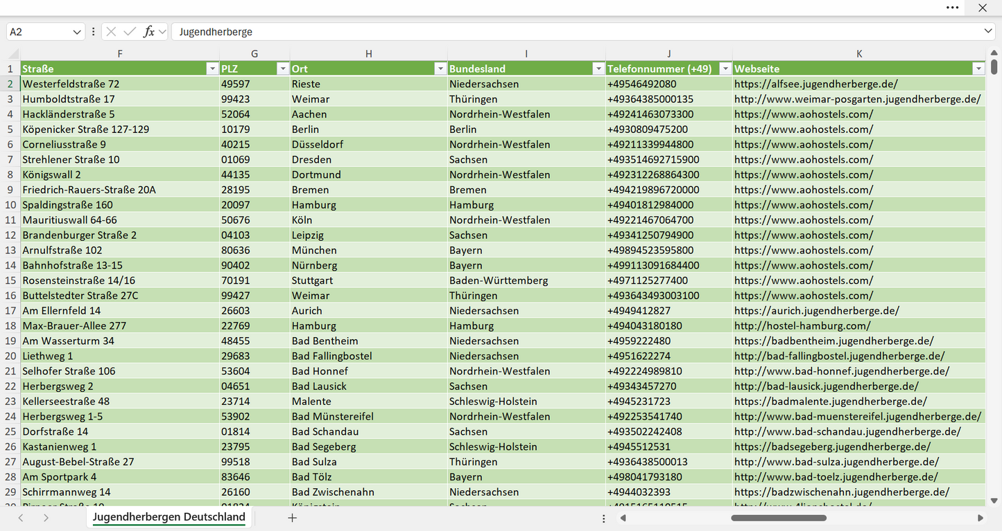Image resolution: width=1002 pixels, height=531 pixels.
Task: Select column I header
Action: click(526, 53)
